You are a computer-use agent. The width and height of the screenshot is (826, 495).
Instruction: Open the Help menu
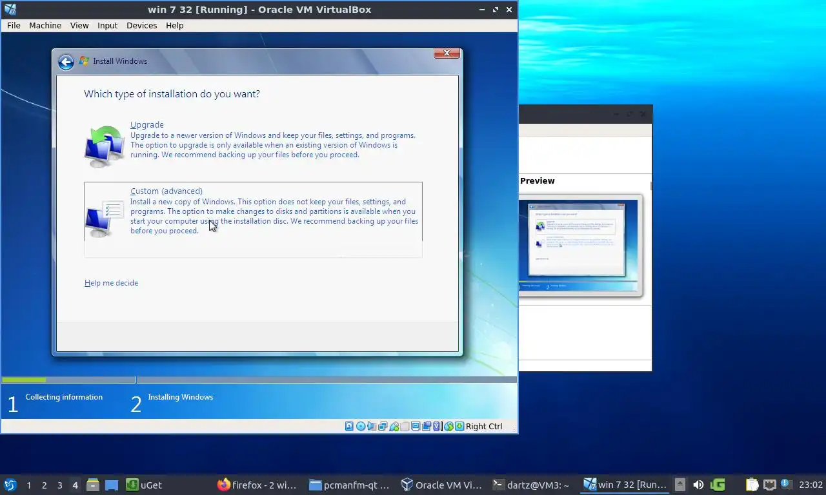coord(175,26)
